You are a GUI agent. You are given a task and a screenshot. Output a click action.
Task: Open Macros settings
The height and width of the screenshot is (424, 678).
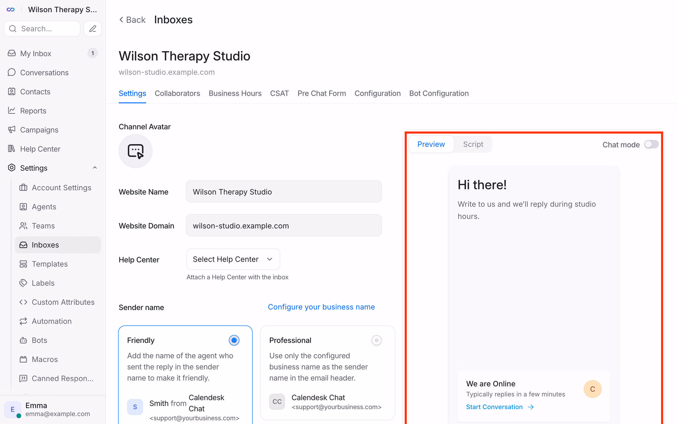(58, 359)
